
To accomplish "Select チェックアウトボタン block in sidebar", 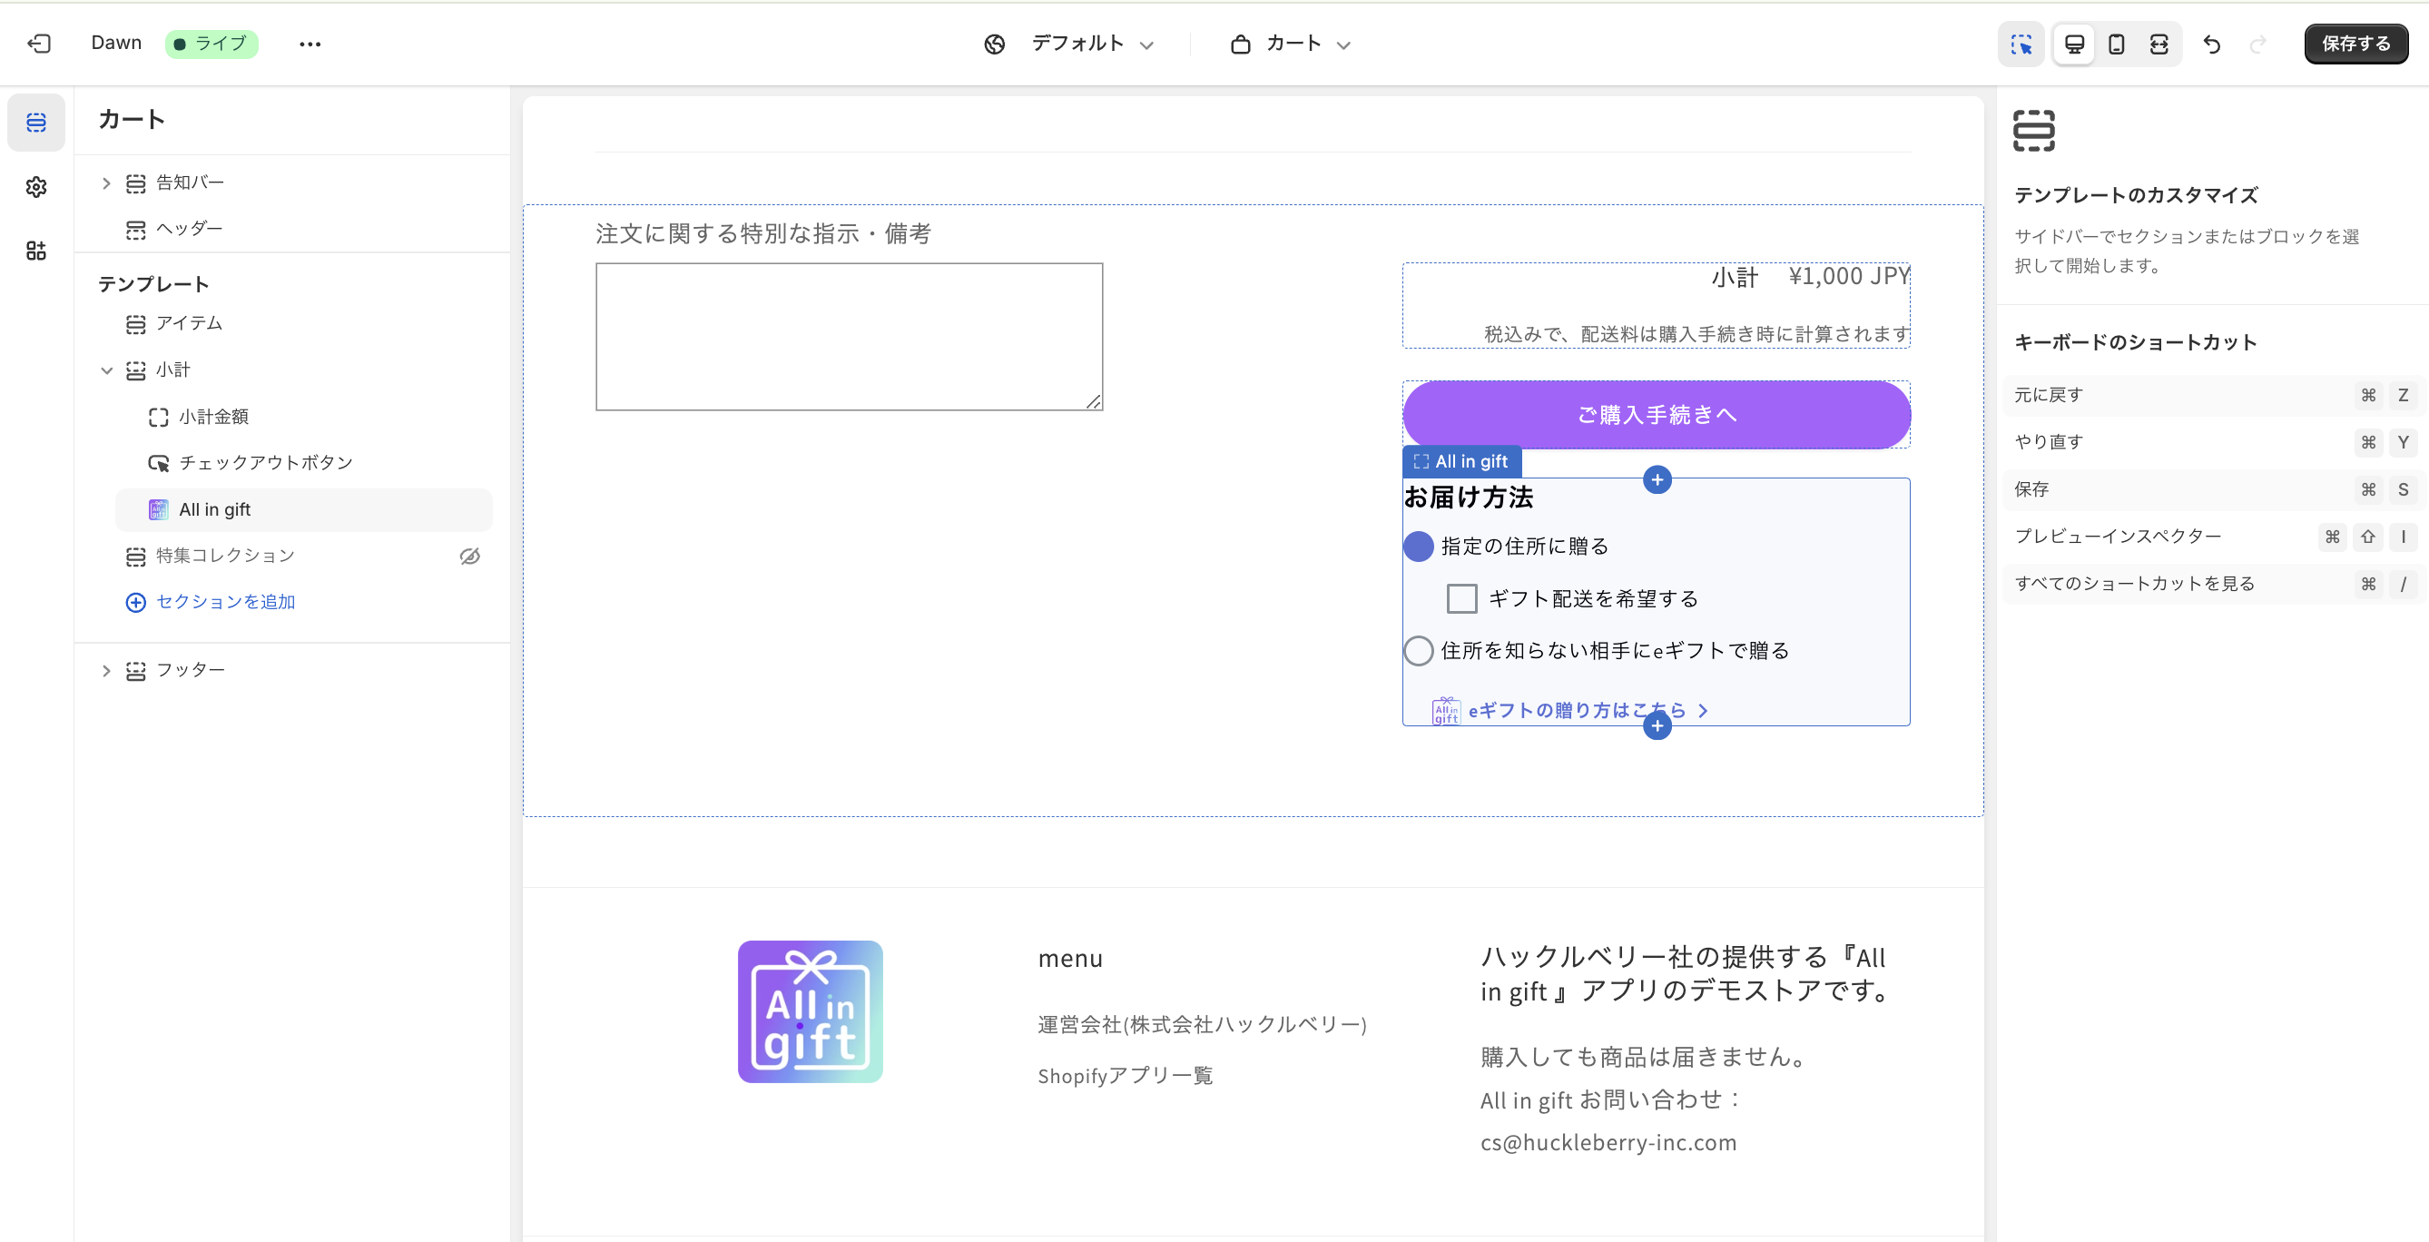I will point(266,463).
